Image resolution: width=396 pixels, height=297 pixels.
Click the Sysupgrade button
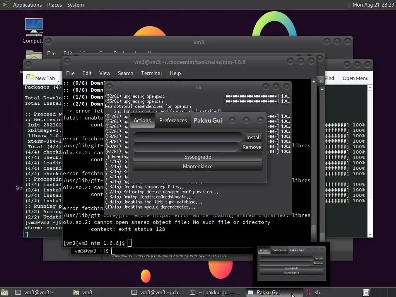(198, 157)
